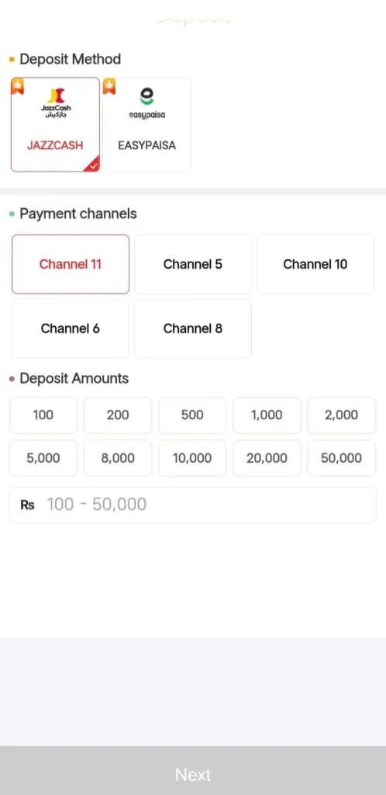Image resolution: width=386 pixels, height=795 pixels.
Task: Select Channel 11
Action: pyautogui.click(x=71, y=264)
